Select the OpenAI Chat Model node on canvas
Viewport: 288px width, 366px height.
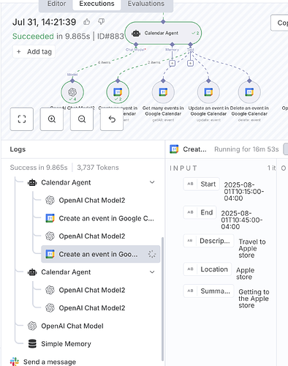click(72, 92)
